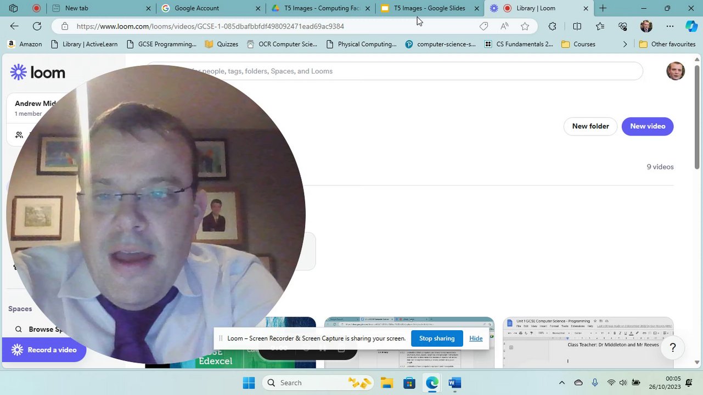
Task: Click Stop sharing button
Action: pyautogui.click(x=437, y=338)
